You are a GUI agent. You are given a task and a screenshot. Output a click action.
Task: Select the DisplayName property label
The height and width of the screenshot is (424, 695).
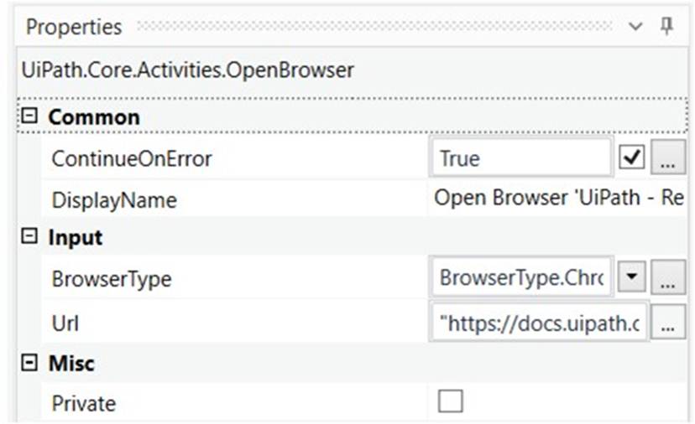114,200
